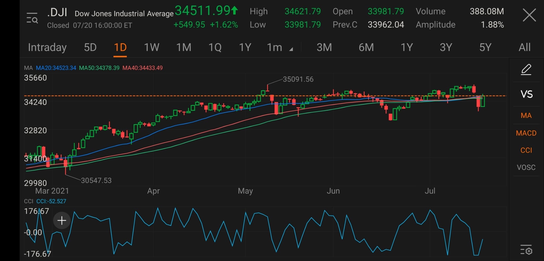Click the Jul date axis label
Screen dimensions: 544x261
(430, 191)
